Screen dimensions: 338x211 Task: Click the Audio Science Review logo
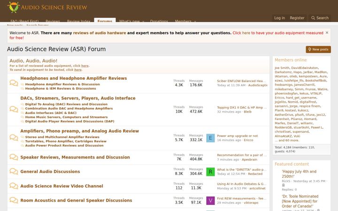point(47,7)
